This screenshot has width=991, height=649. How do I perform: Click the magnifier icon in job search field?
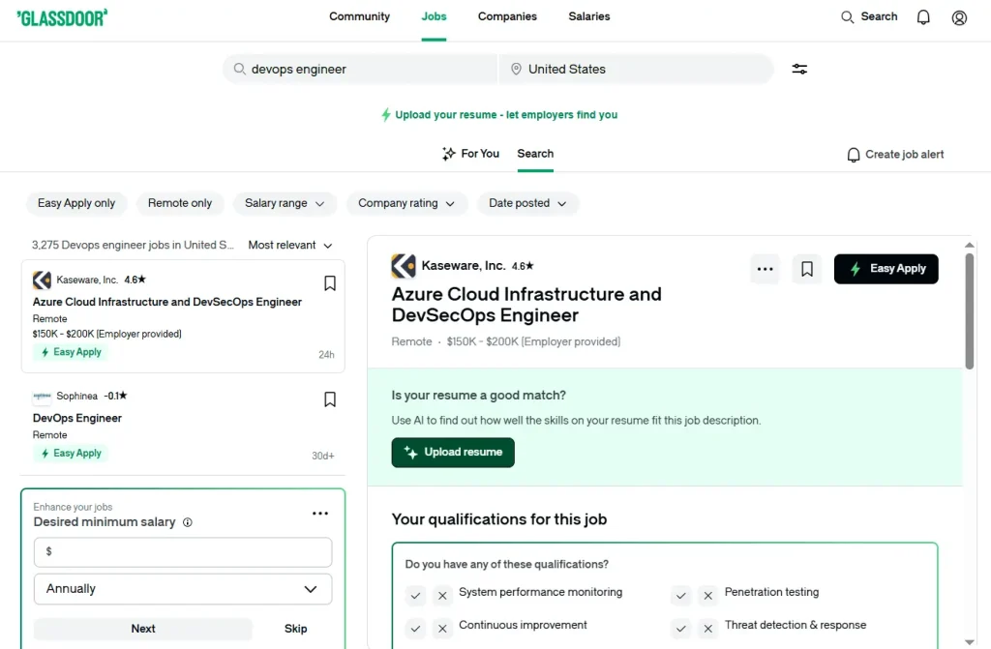click(240, 69)
